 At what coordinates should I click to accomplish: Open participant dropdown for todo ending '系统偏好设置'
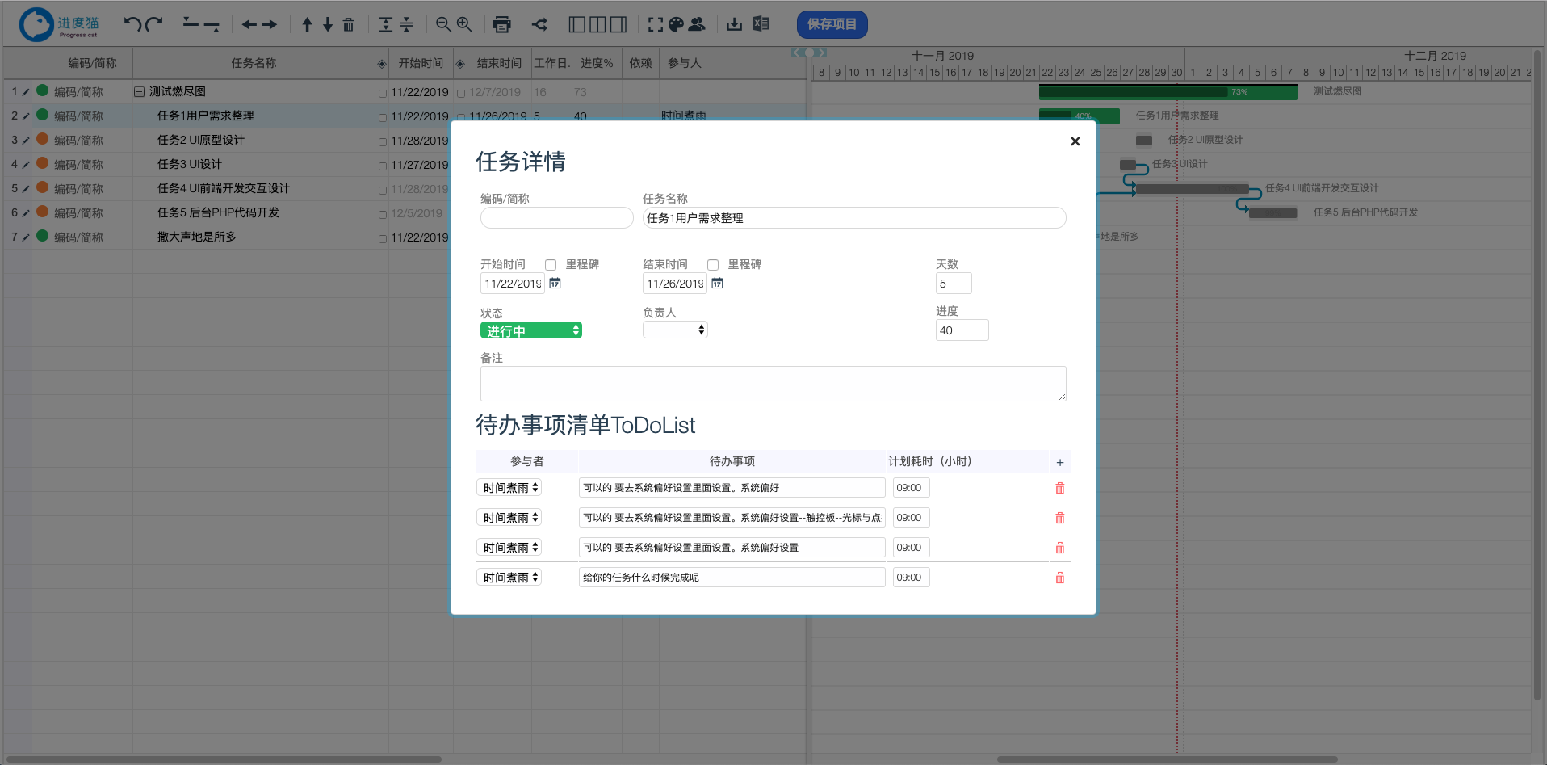509,548
